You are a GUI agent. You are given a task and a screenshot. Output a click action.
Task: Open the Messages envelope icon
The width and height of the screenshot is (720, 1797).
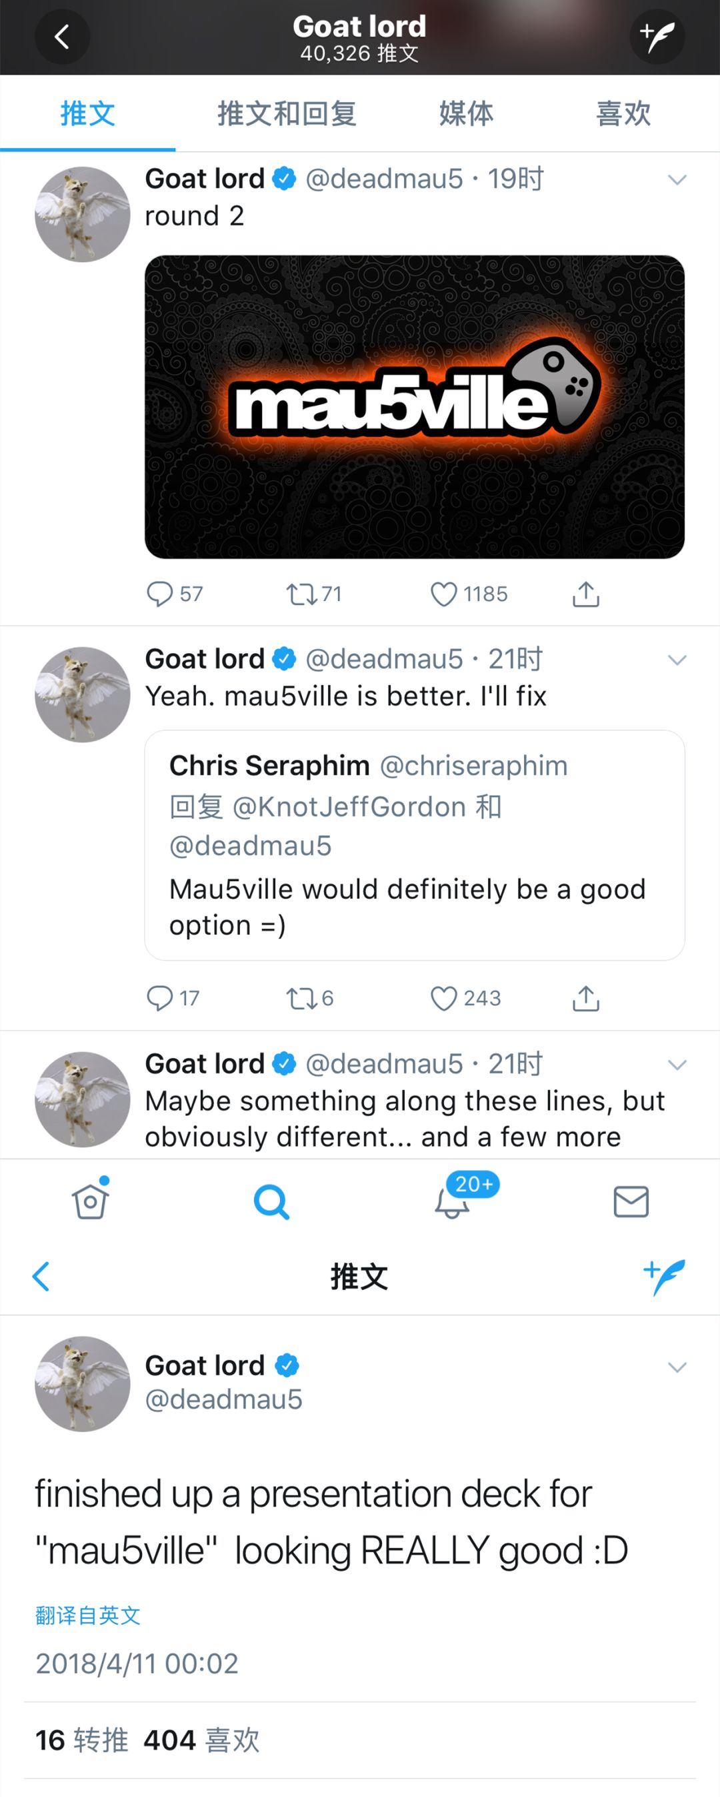(631, 1201)
